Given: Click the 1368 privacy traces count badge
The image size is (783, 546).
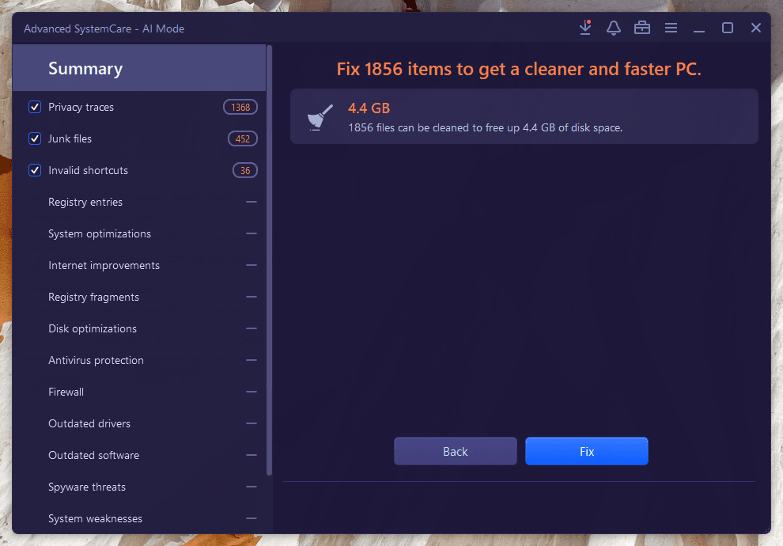Looking at the screenshot, I should pos(240,107).
